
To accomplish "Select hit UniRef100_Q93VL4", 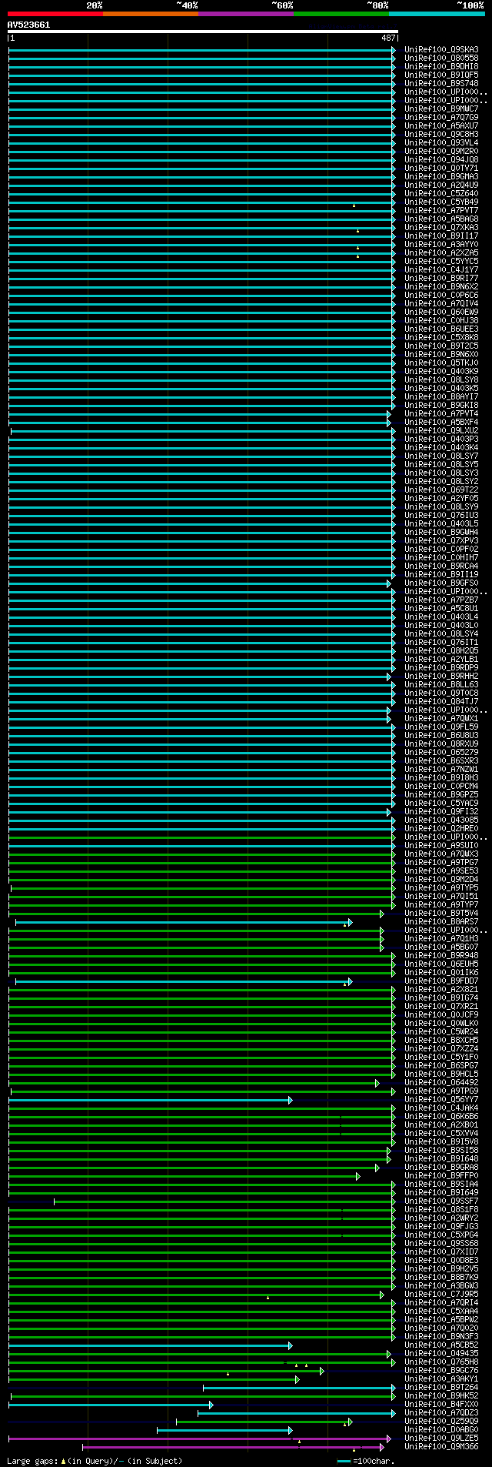I will (441, 142).
